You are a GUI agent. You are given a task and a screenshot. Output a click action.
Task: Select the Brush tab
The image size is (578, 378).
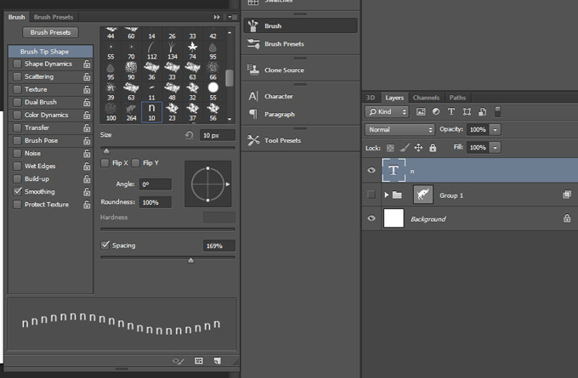pos(17,17)
